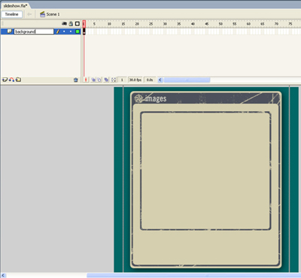The image size is (301, 278).
Task: Toggle show all layers as outlines
Action: click(x=78, y=24)
